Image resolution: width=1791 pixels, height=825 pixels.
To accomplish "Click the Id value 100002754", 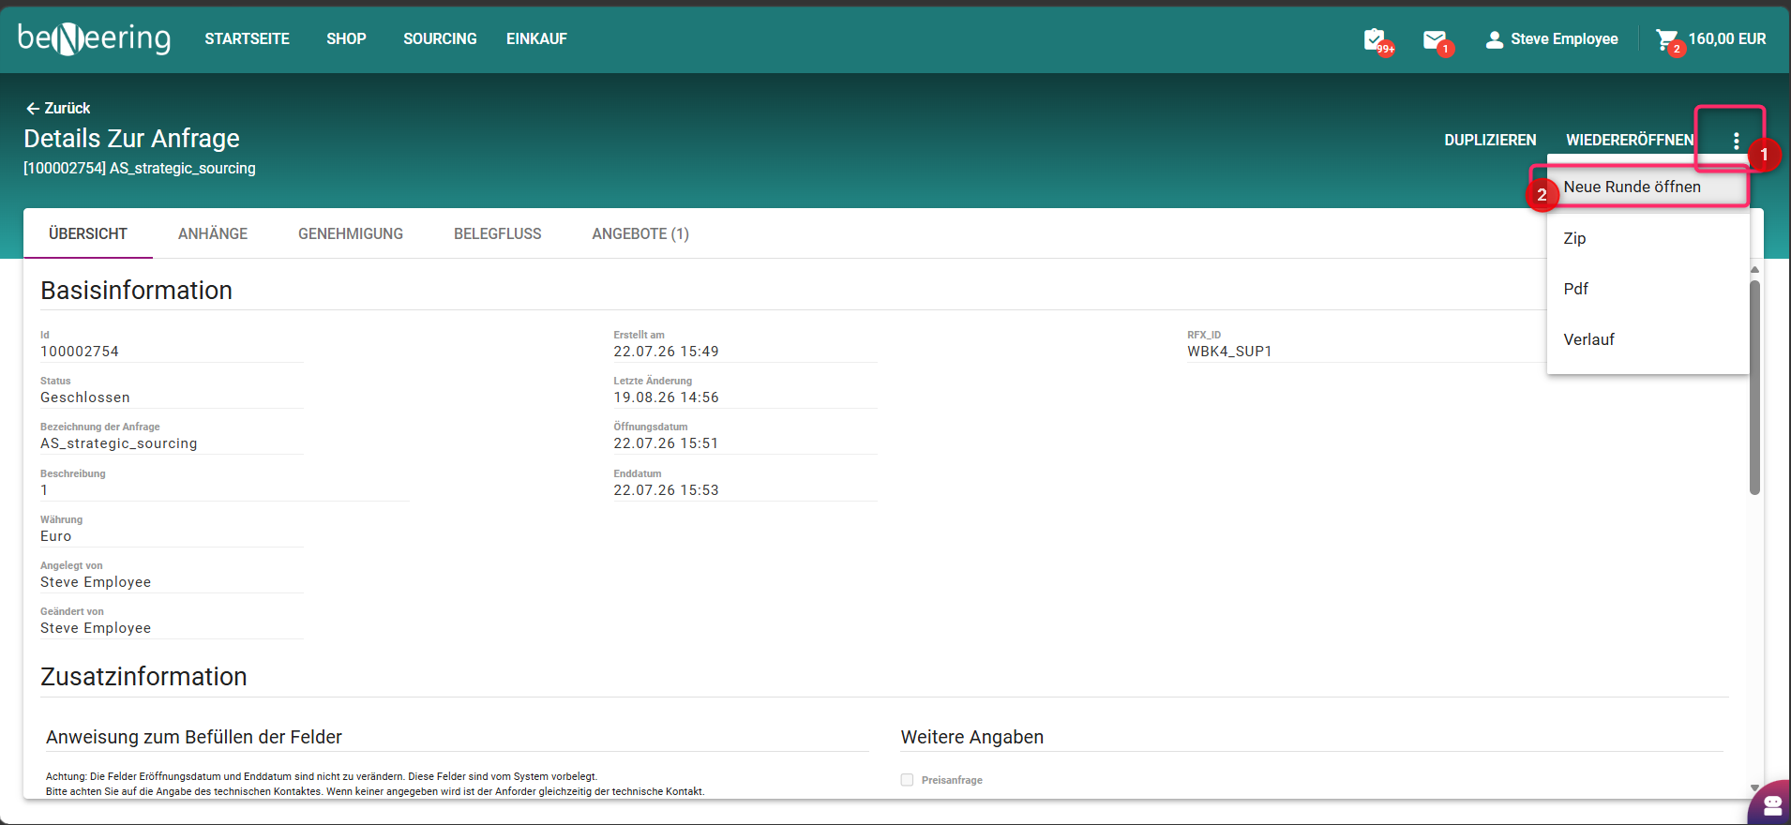I will [x=80, y=352].
